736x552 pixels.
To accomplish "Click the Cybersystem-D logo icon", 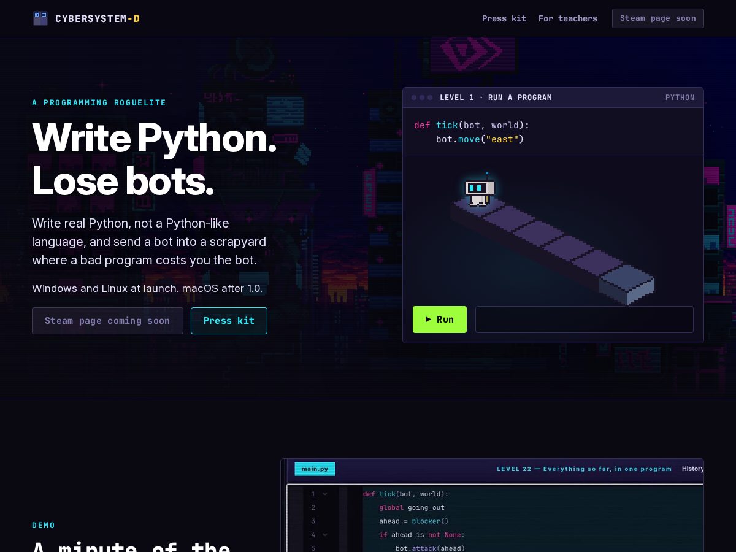I will click(40, 18).
